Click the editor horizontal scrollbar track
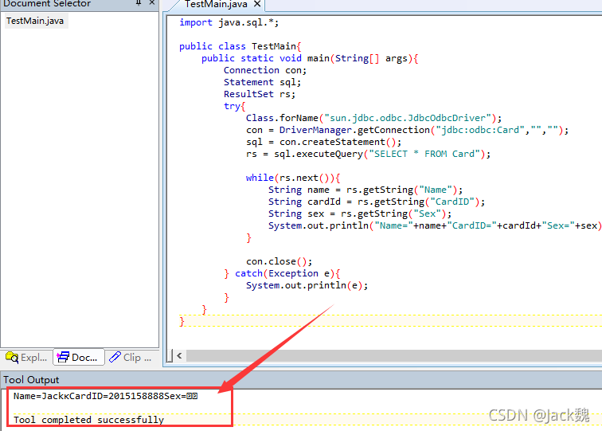This screenshot has height=431, width=602. click(393, 355)
